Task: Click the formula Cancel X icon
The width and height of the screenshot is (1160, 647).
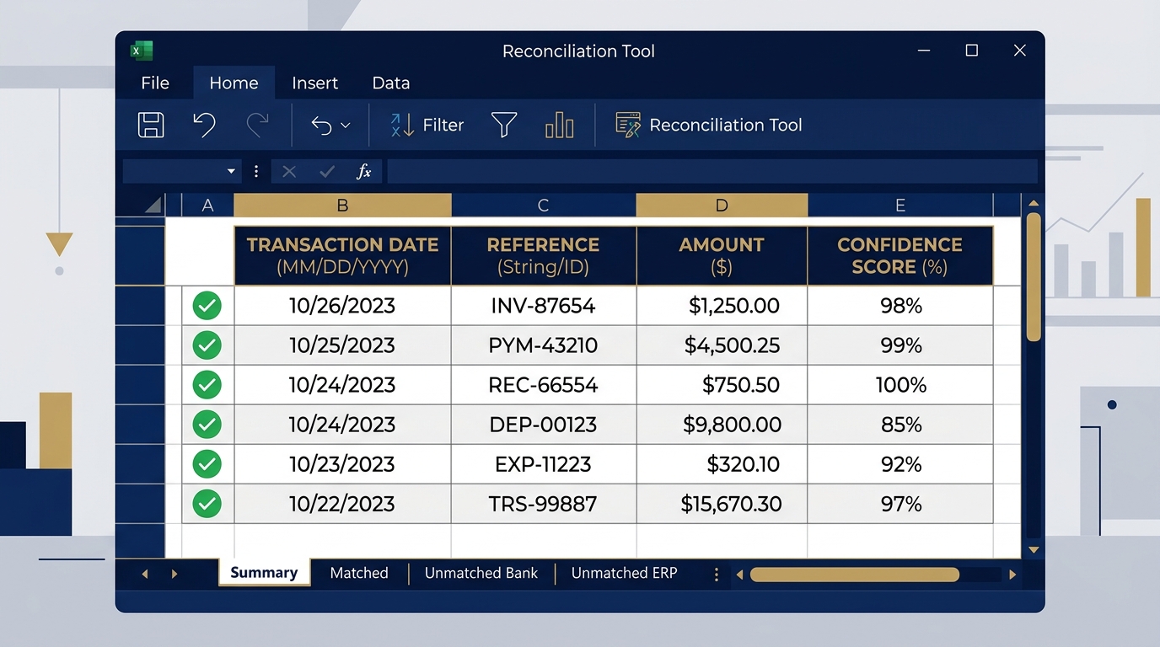Action: [289, 171]
